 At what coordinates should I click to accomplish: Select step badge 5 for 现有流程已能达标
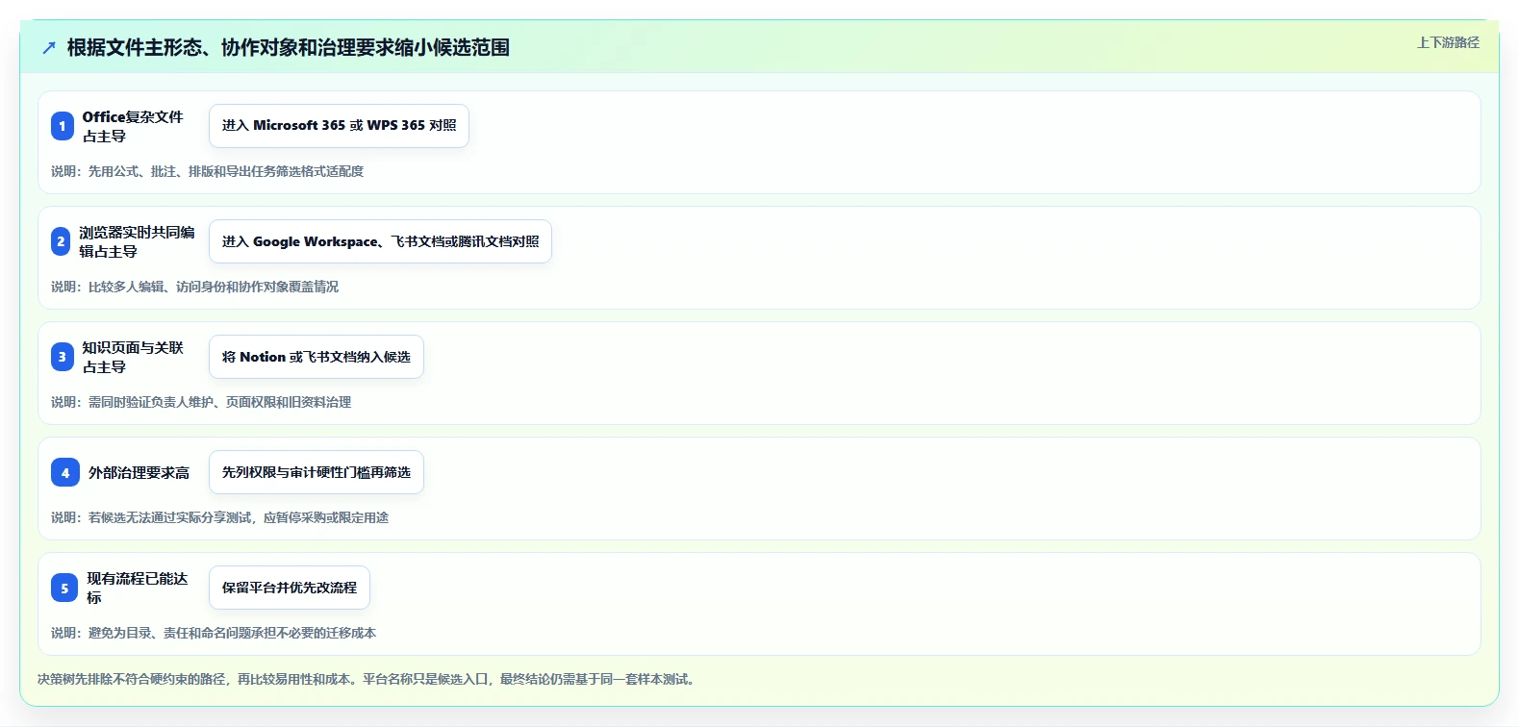pos(64,588)
